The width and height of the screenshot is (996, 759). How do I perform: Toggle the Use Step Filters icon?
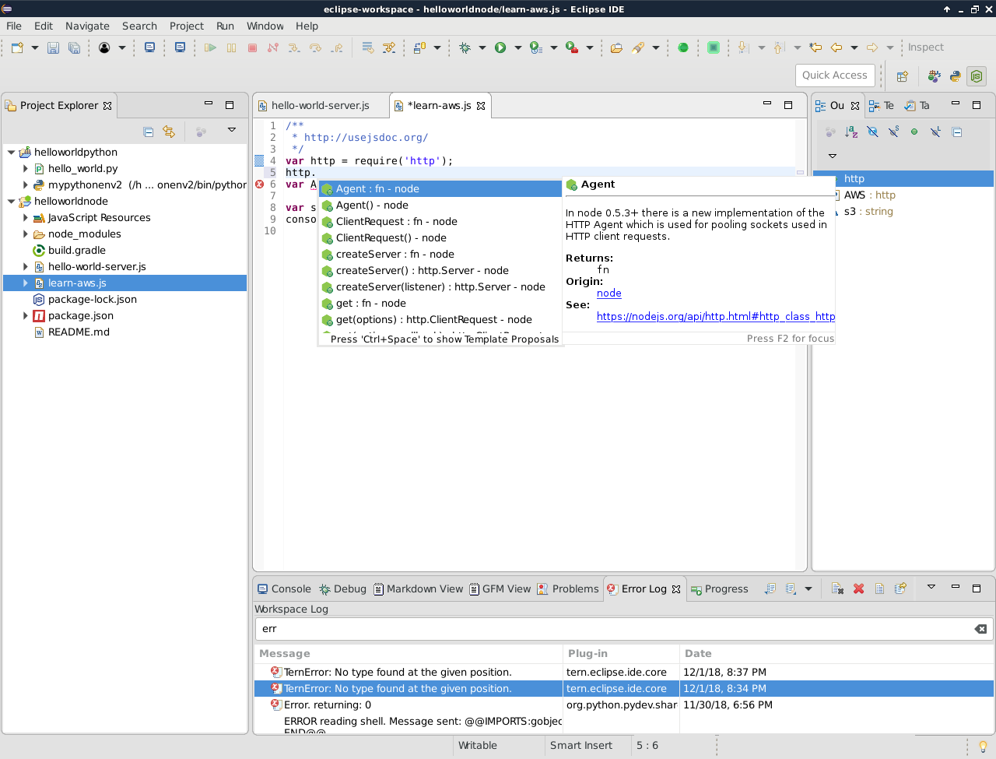(x=389, y=47)
